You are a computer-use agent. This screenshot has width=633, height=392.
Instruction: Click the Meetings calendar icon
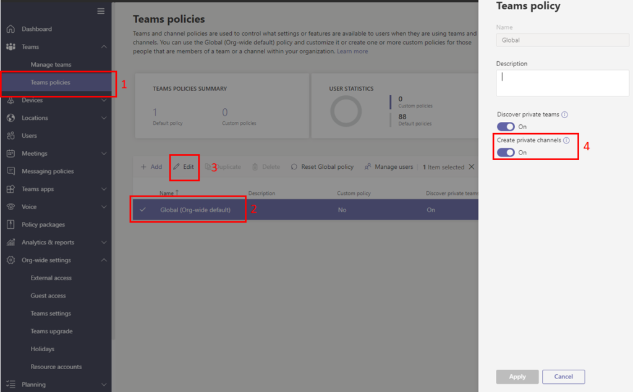coord(11,153)
